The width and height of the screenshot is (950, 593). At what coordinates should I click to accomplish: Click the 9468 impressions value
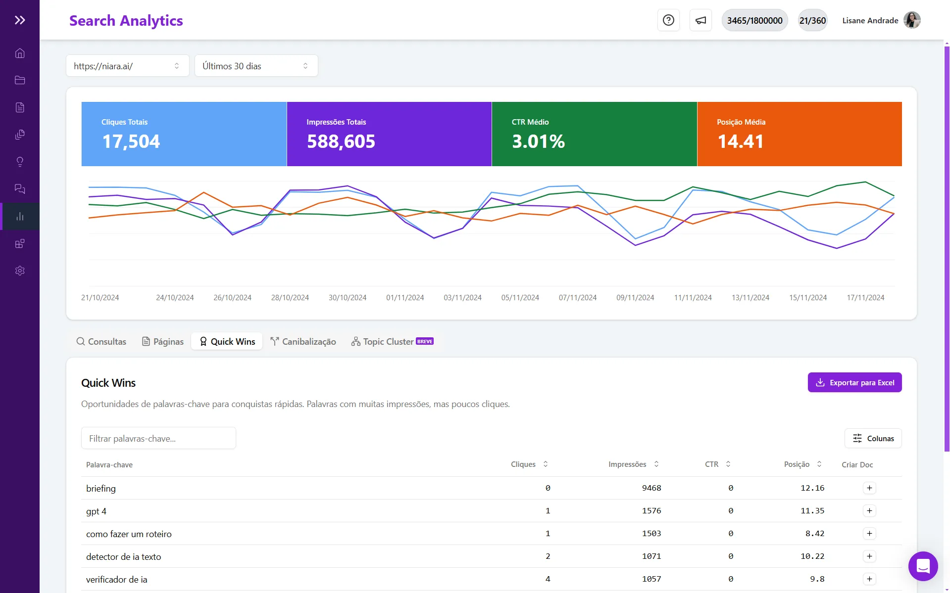(651, 488)
